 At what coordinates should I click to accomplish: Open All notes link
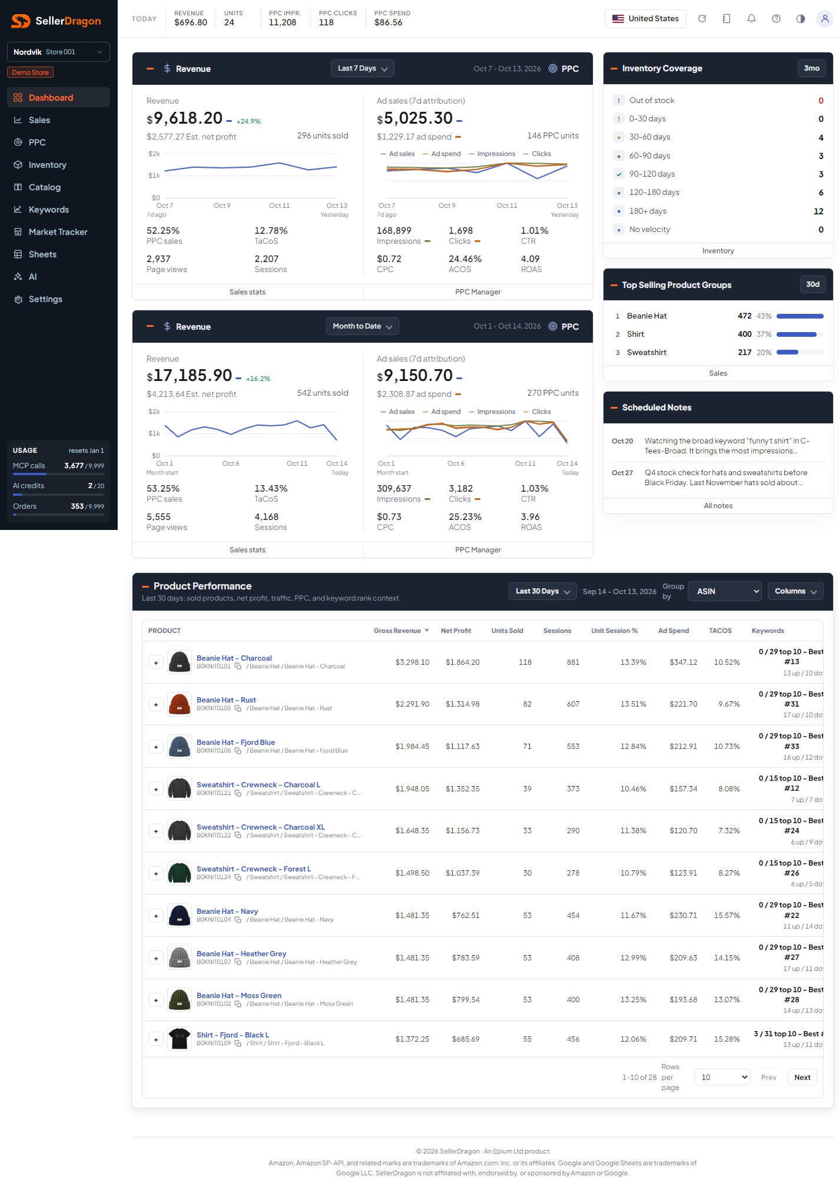[x=718, y=506]
